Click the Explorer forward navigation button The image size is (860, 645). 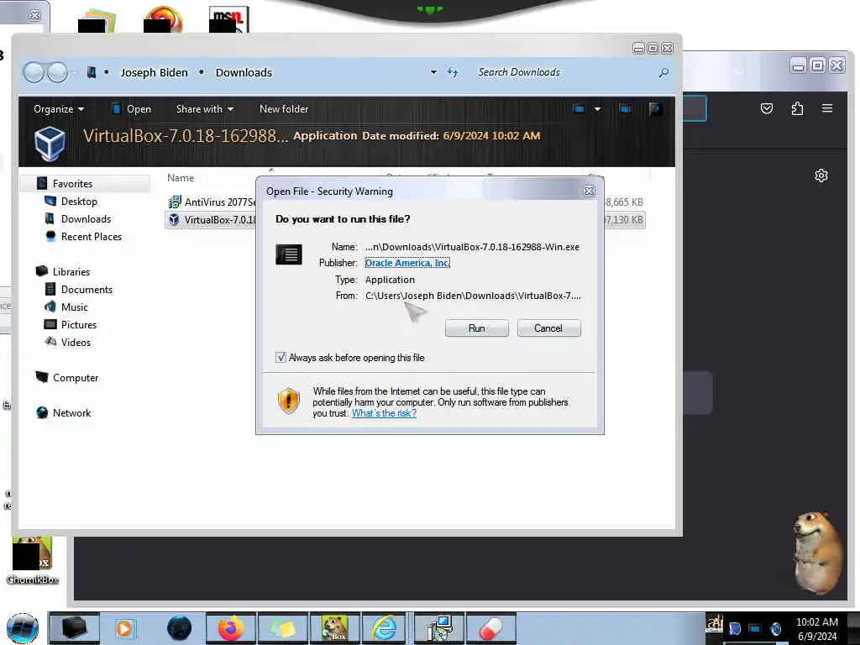click(x=57, y=72)
